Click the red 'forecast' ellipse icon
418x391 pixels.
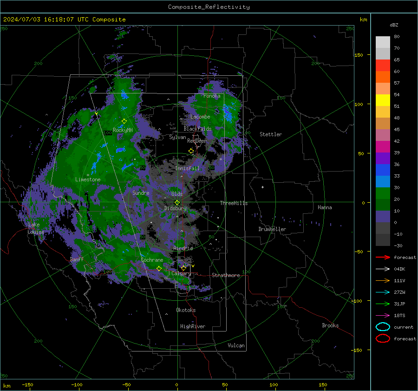coord(383,338)
